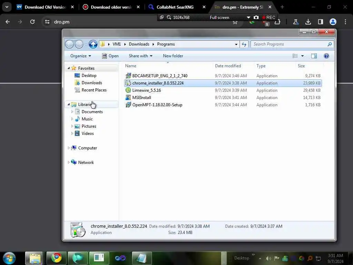Collapse the Libraries tree node
Viewport: 353px width, 265px height.
tap(69, 104)
